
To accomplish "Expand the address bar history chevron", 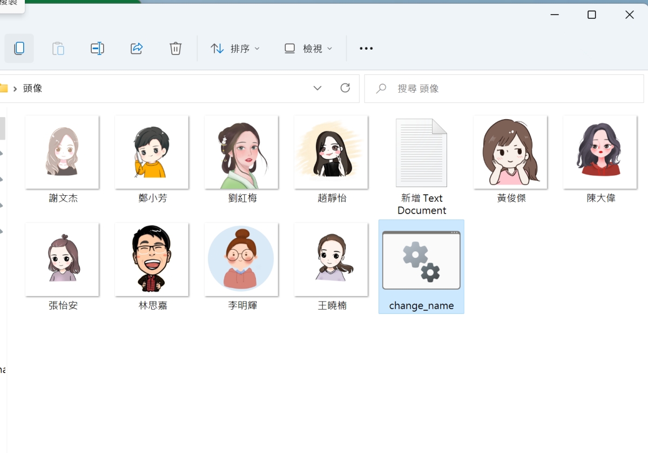I will (x=318, y=88).
